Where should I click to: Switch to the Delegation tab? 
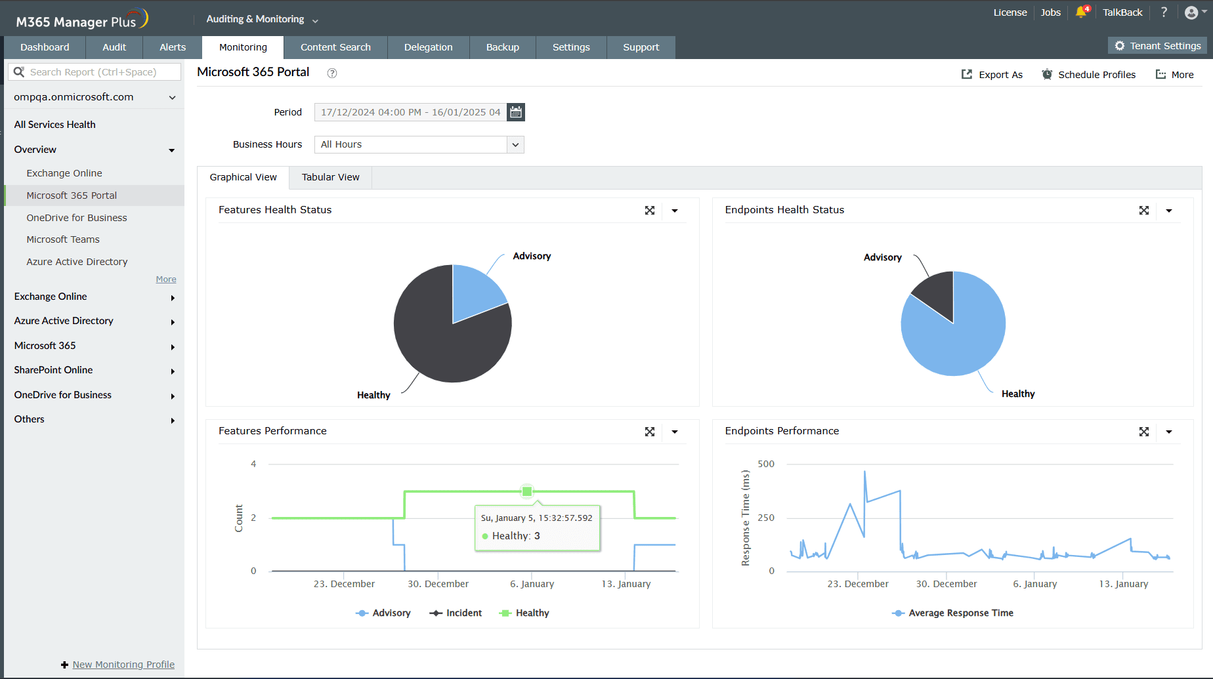pos(429,47)
